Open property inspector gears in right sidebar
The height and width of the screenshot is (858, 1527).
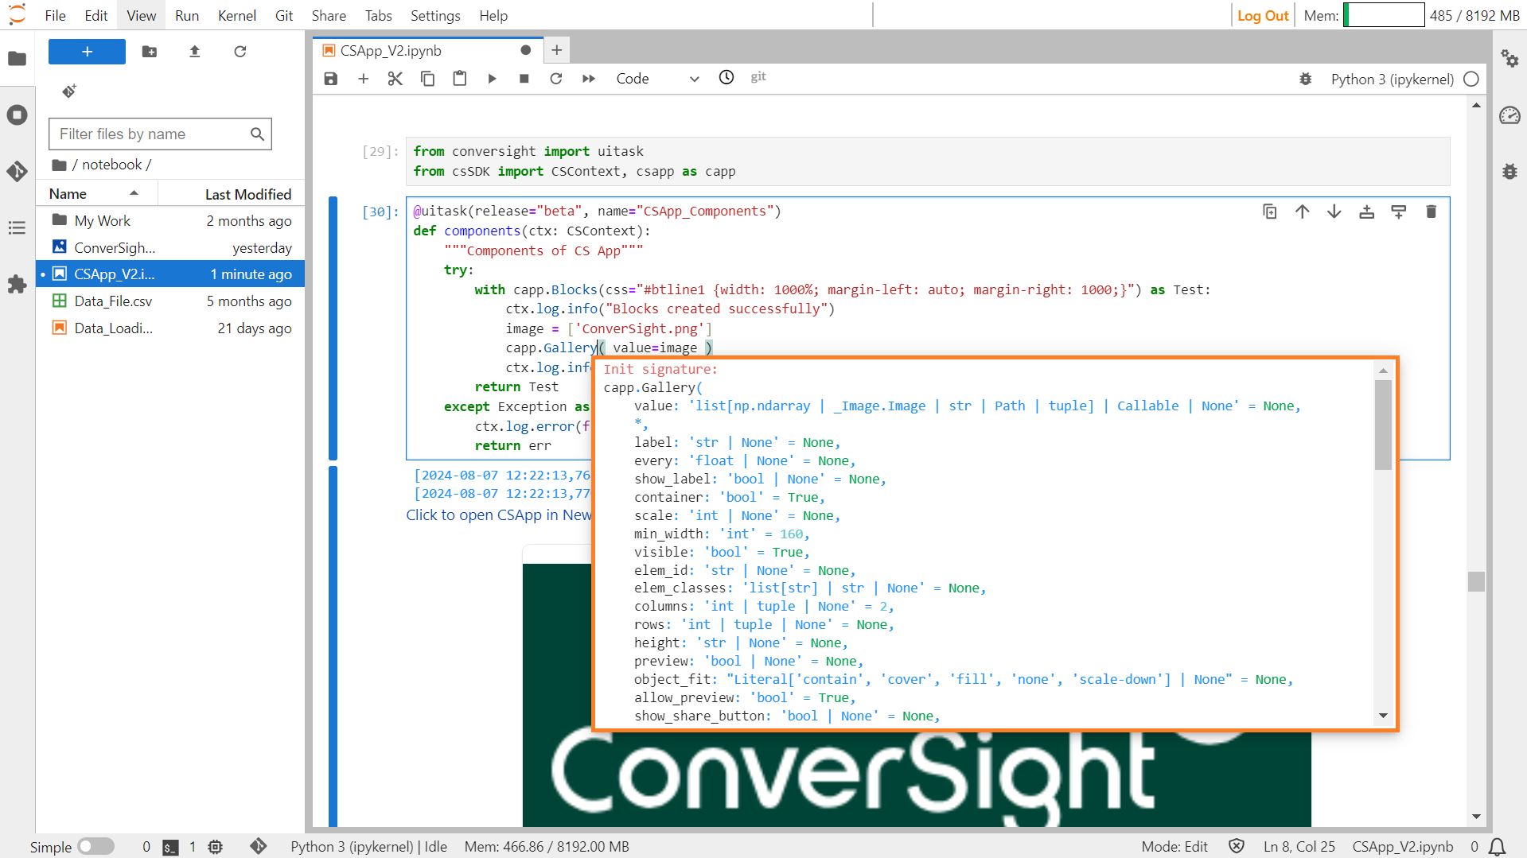[x=1509, y=58]
